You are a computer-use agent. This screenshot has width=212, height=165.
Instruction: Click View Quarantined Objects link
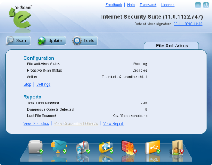76,123
